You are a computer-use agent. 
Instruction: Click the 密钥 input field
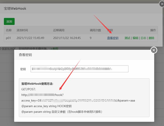point(79,69)
